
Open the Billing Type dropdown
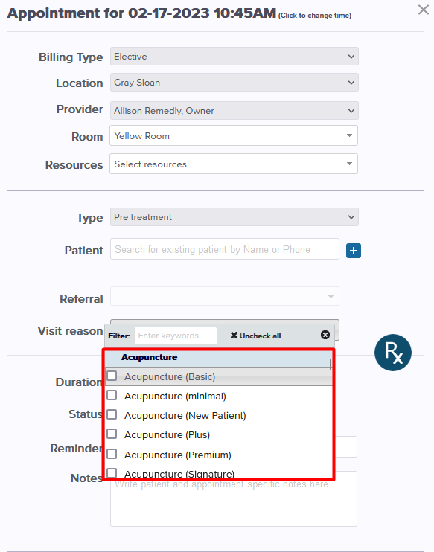[234, 57]
